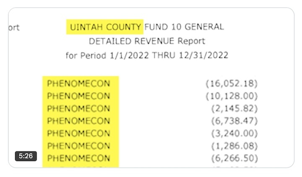Select the DETAILED REVENUE Report title line

(147, 41)
